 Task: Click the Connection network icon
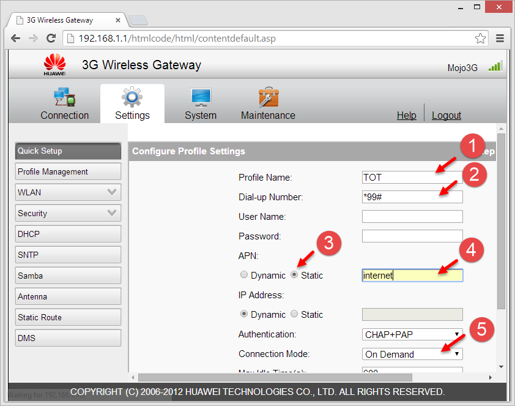point(65,97)
